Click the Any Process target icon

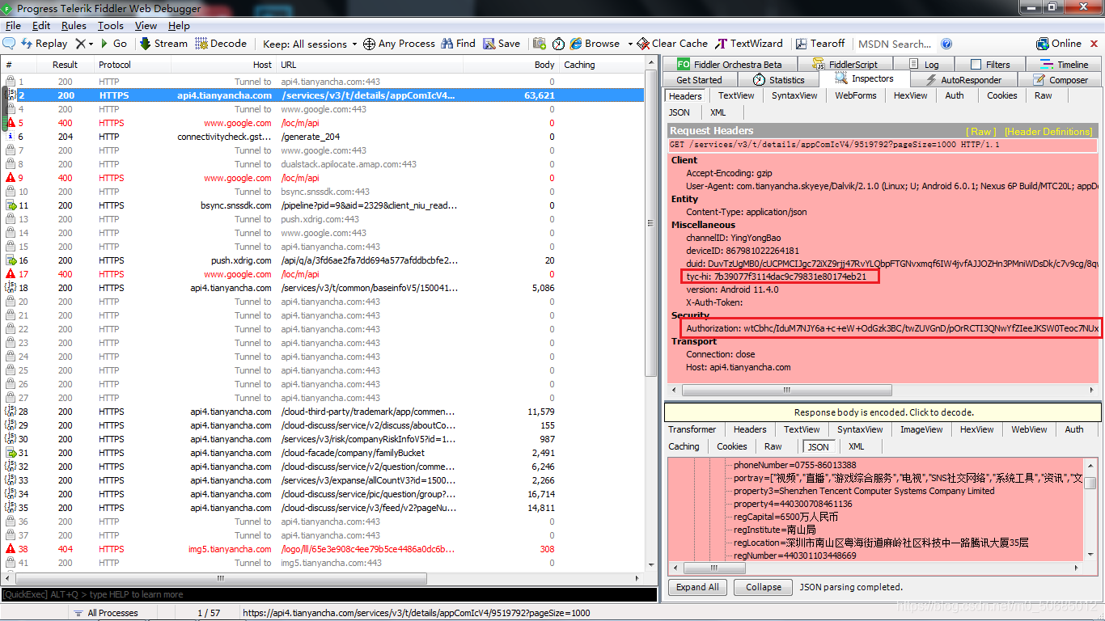(x=369, y=44)
